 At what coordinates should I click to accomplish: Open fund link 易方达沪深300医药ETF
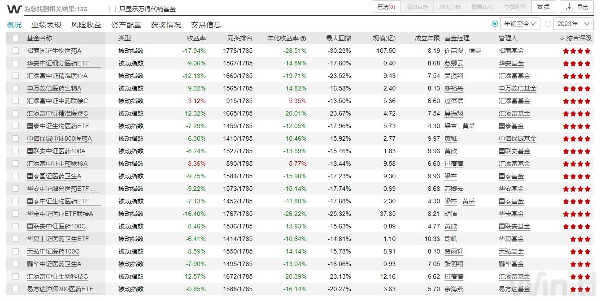pos(63,289)
